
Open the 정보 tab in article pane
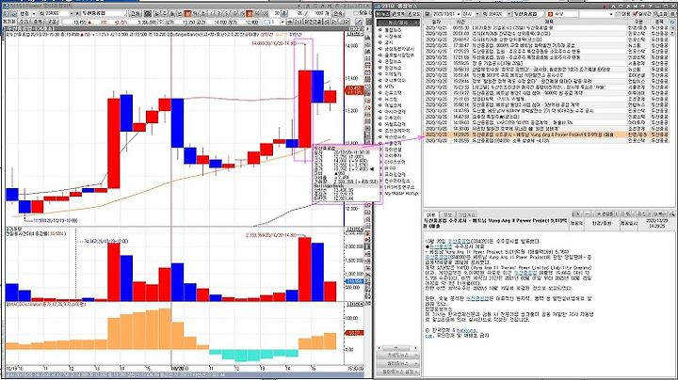(x=447, y=214)
